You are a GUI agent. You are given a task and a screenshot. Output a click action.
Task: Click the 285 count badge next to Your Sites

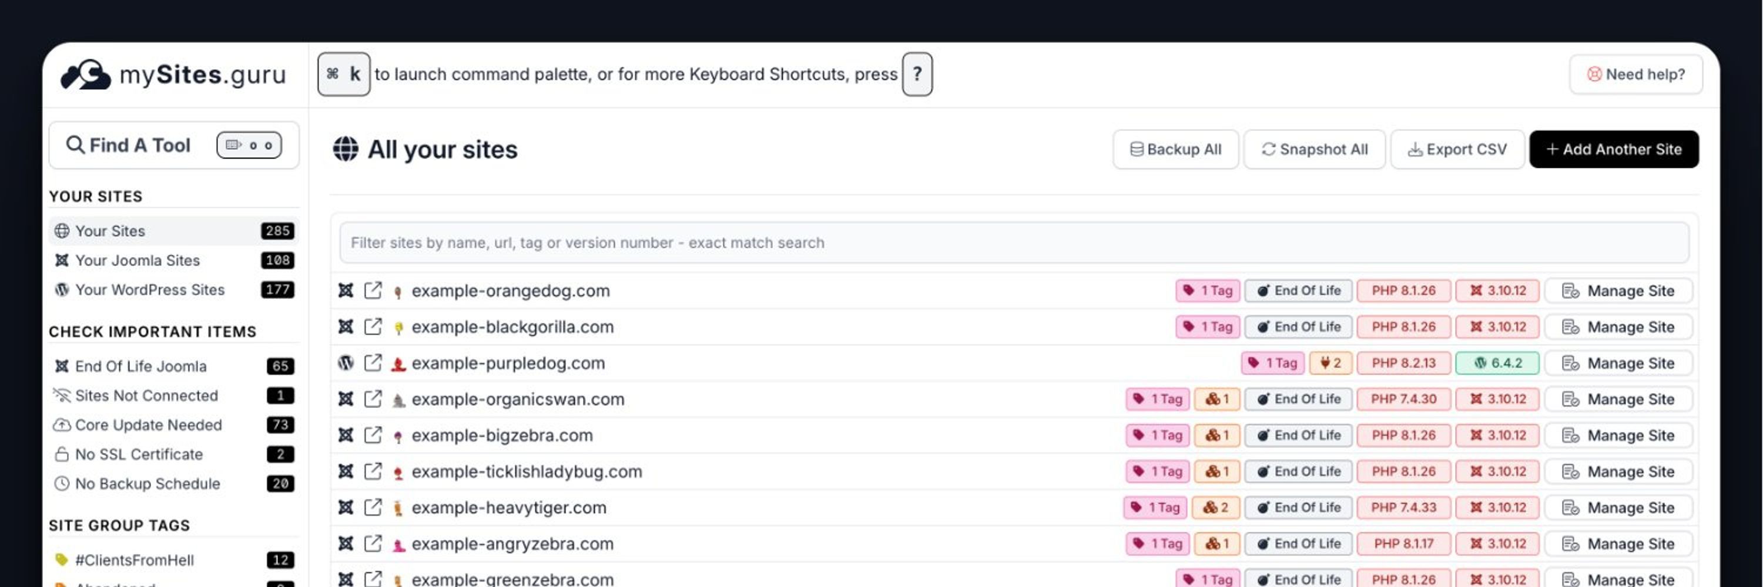(x=277, y=231)
